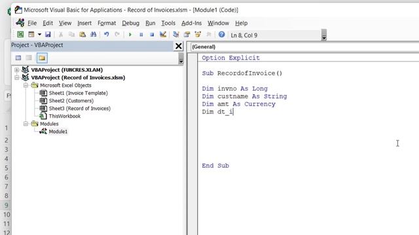Image resolution: width=419 pixels, height=235 pixels.
Task: Collapse the Modules folder
Action: [x=26, y=123]
